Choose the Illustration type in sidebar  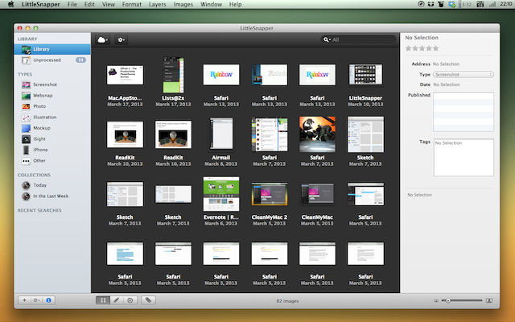(45, 117)
